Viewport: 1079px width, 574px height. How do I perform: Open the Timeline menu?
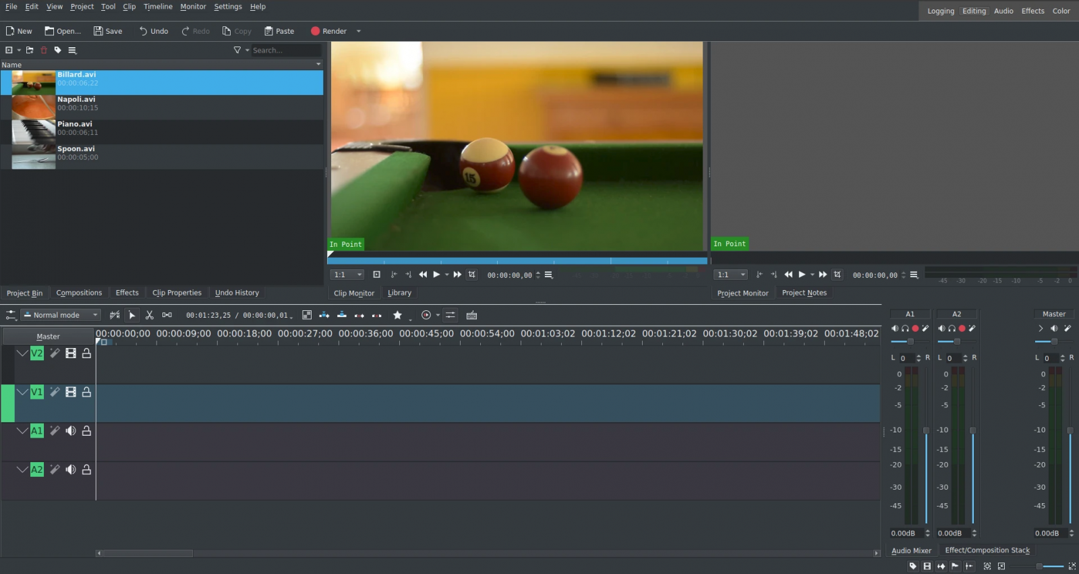point(158,7)
